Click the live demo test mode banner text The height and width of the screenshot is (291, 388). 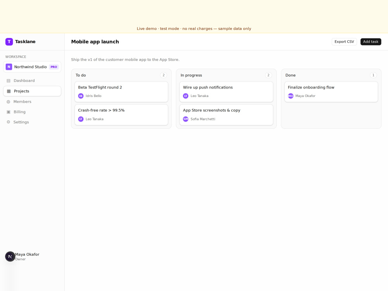click(194, 29)
